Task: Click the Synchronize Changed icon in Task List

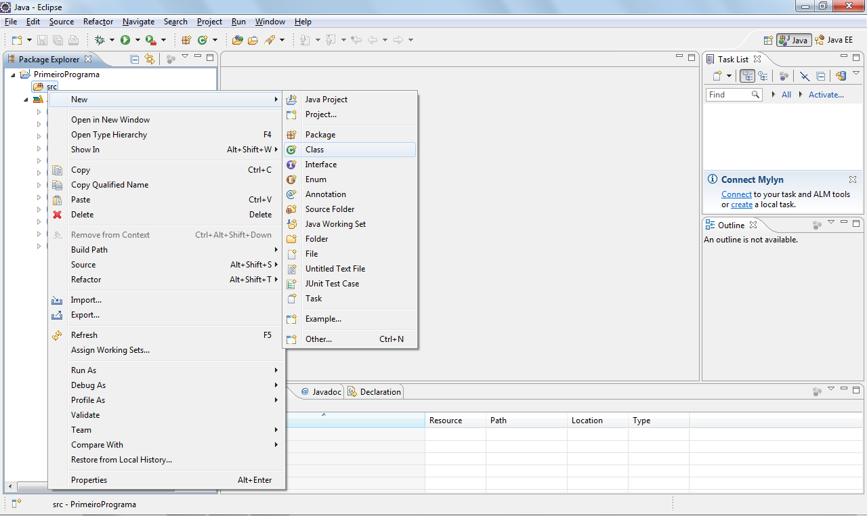Action: (x=841, y=76)
